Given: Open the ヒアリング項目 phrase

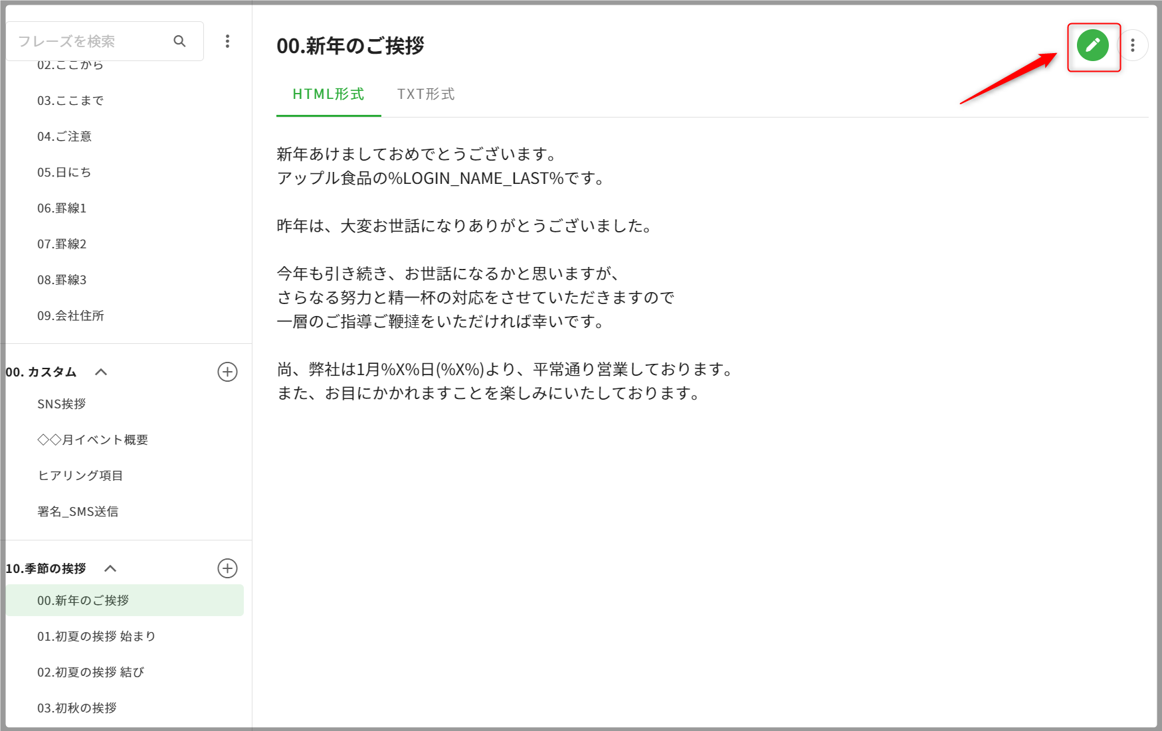Looking at the screenshot, I should pyautogui.click(x=80, y=475).
